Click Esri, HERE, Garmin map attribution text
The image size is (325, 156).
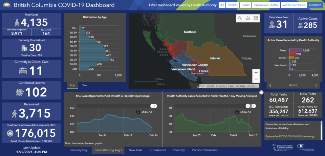click(x=230, y=86)
